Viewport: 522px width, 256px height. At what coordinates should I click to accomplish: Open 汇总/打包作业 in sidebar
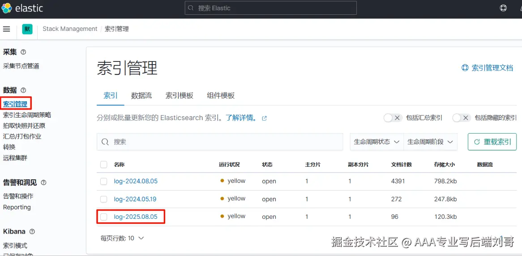click(22, 136)
